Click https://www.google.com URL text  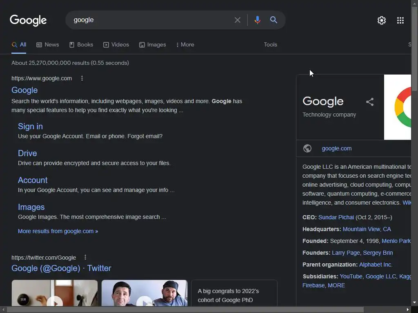pyautogui.click(x=42, y=78)
